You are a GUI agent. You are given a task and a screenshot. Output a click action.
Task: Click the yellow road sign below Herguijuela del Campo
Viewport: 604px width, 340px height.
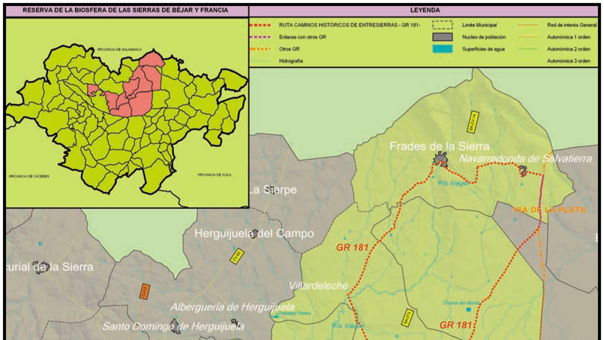tap(236, 257)
